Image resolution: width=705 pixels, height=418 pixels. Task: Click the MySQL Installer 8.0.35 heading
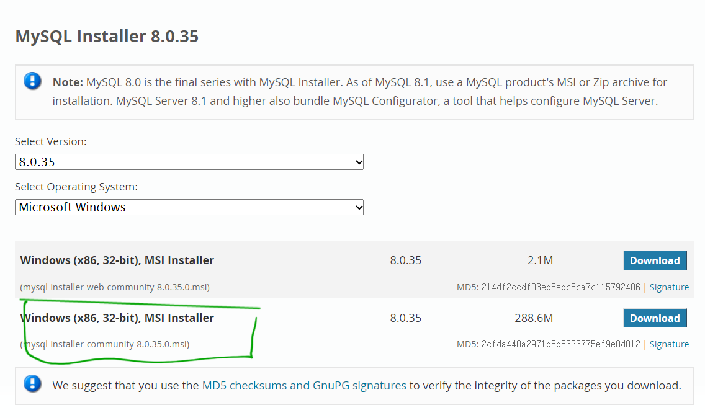pos(107,37)
